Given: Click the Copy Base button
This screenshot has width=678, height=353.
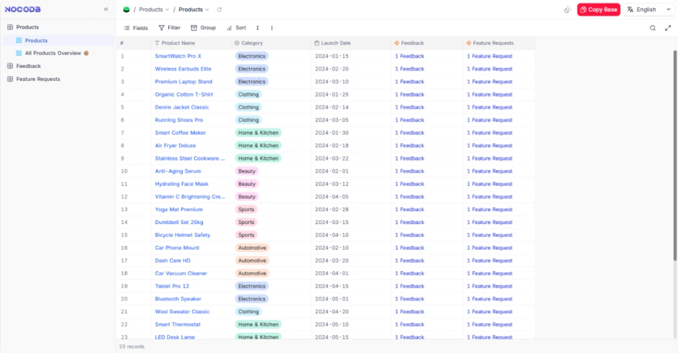Looking at the screenshot, I should coord(598,10).
